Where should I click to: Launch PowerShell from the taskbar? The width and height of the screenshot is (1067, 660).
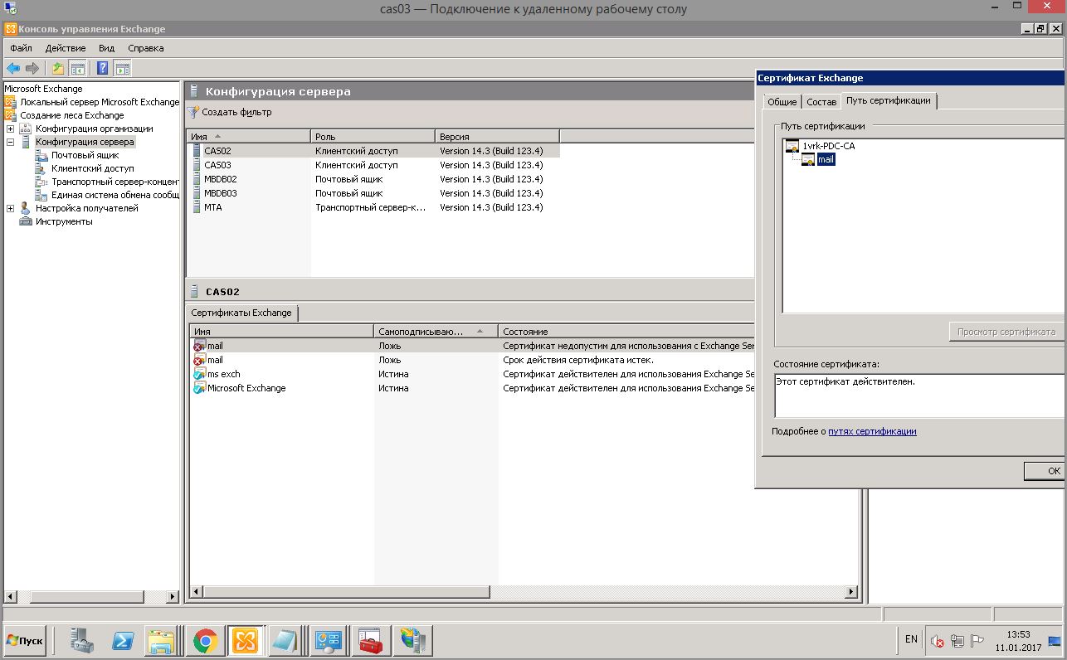tap(124, 641)
